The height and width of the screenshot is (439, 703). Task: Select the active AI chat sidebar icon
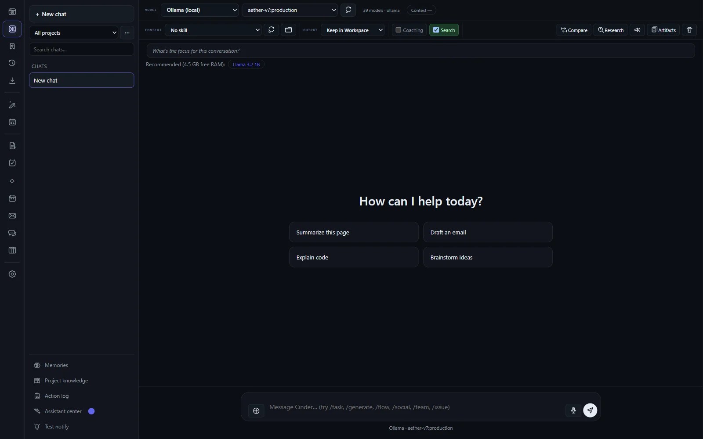coord(12,29)
